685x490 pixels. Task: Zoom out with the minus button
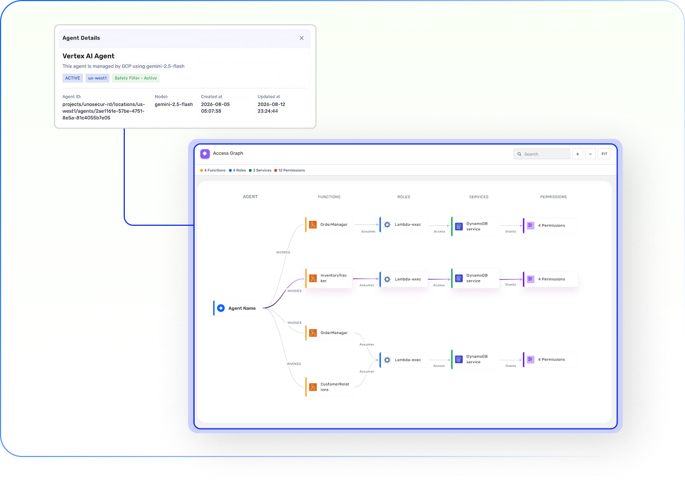coord(590,154)
